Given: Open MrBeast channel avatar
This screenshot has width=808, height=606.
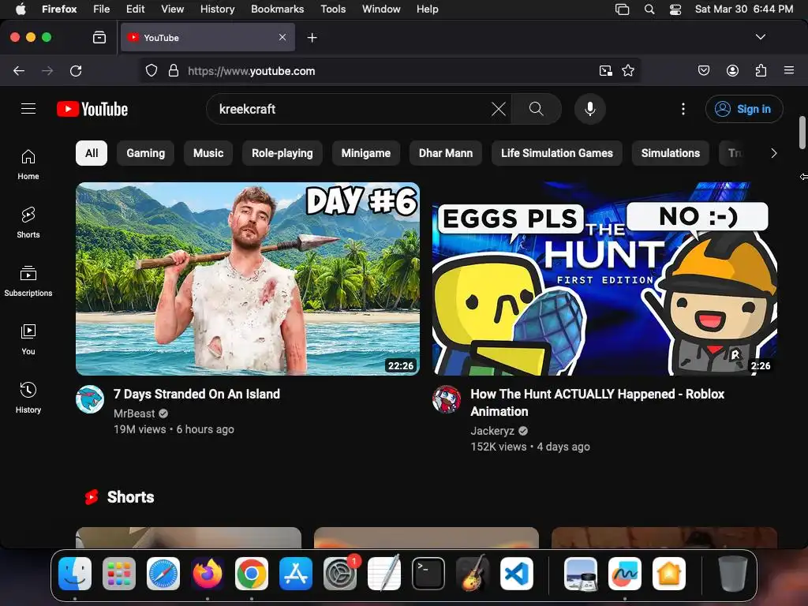Looking at the screenshot, I should (90, 399).
